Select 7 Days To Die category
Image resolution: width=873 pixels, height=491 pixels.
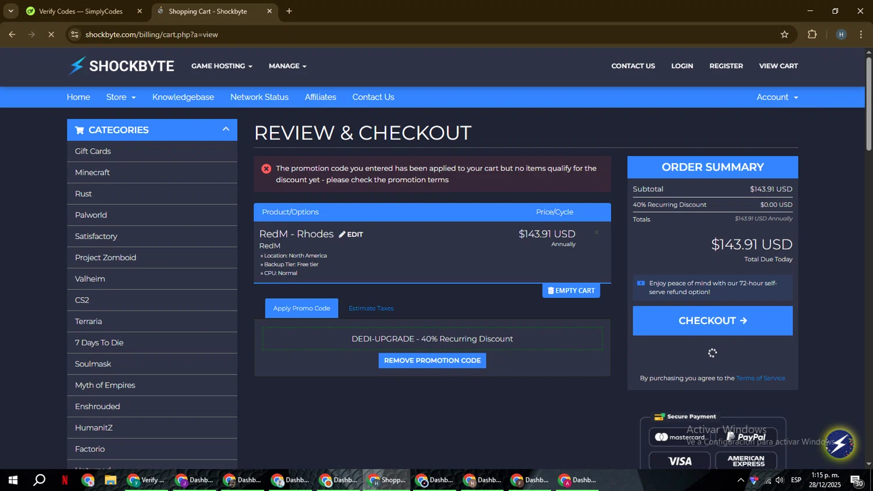pos(152,343)
